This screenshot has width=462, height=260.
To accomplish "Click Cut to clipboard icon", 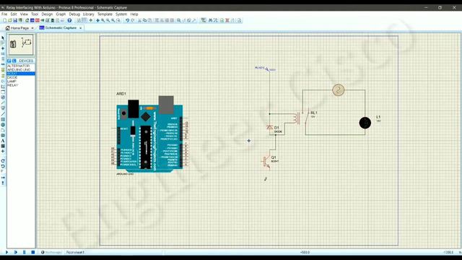I will [139, 20].
